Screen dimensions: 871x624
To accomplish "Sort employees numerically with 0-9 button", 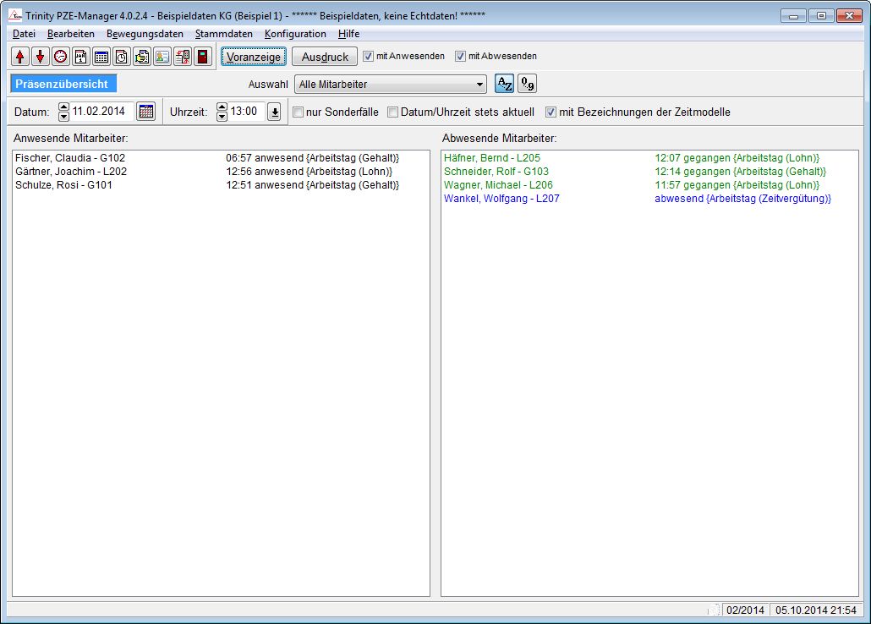I will pyautogui.click(x=527, y=84).
